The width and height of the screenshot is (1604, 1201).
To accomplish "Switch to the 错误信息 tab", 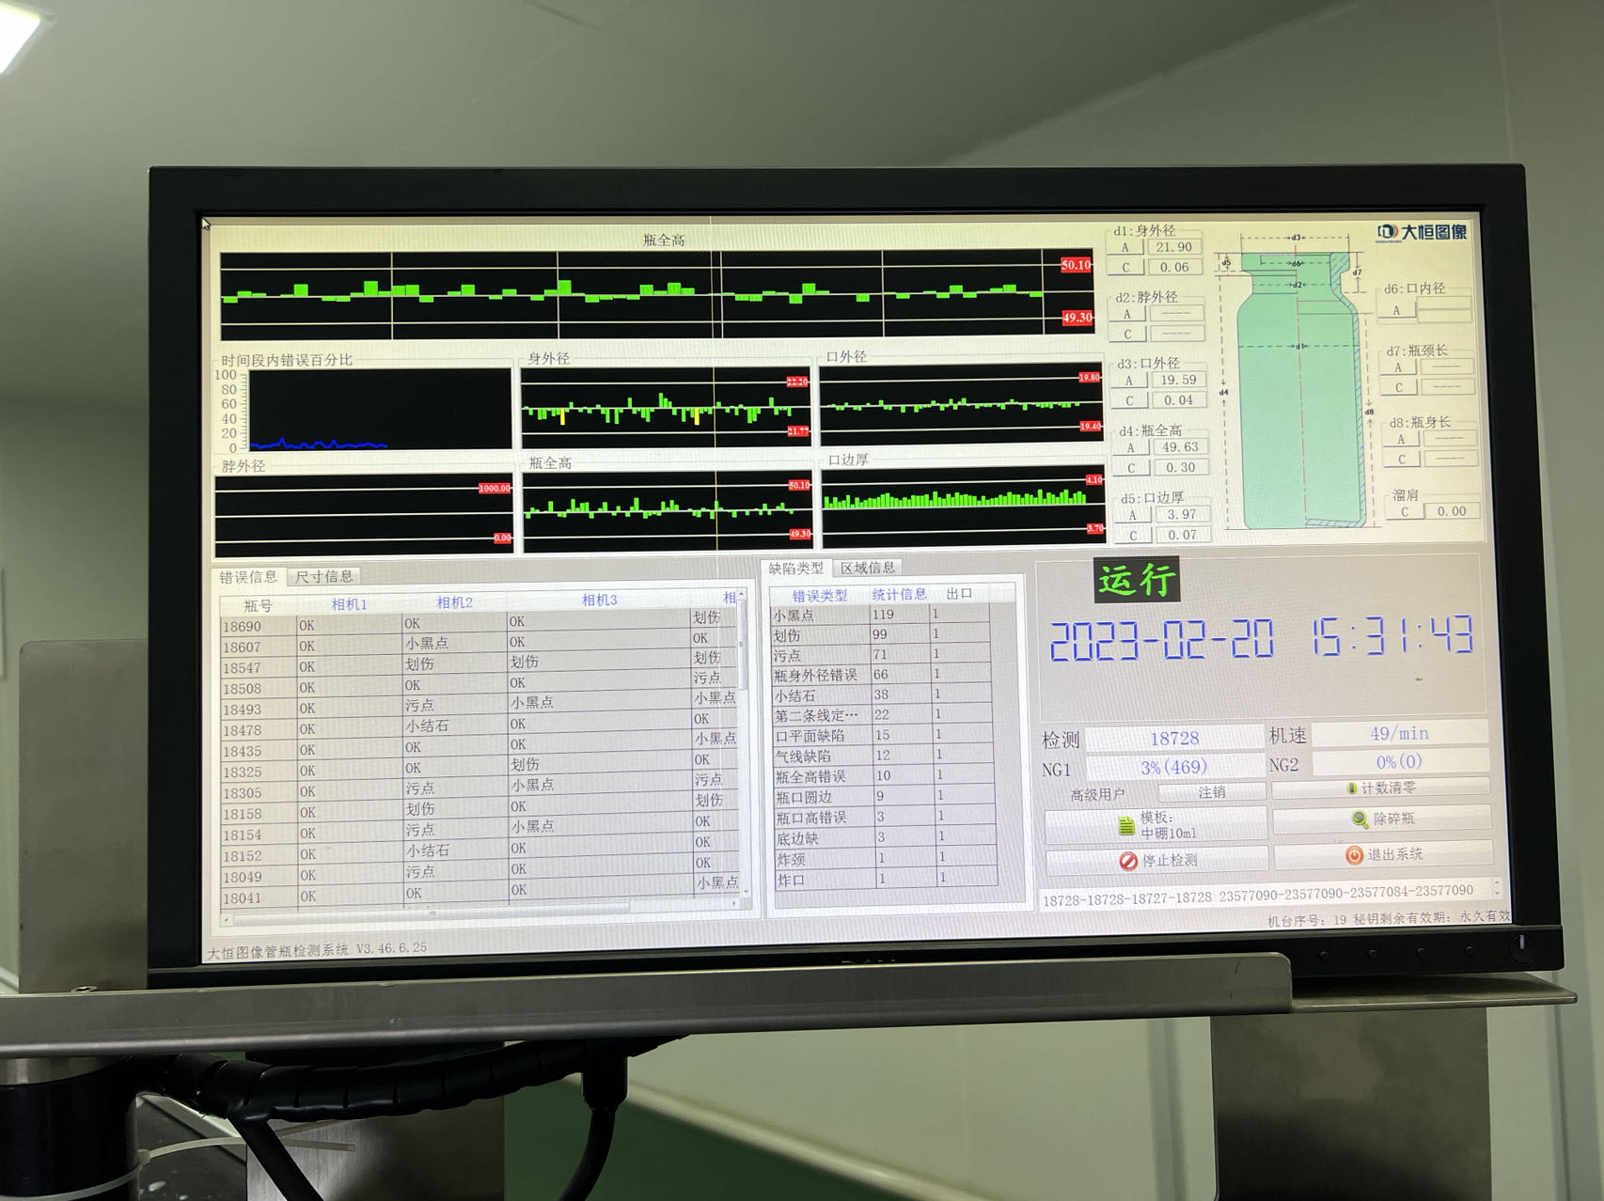I will click(x=248, y=577).
